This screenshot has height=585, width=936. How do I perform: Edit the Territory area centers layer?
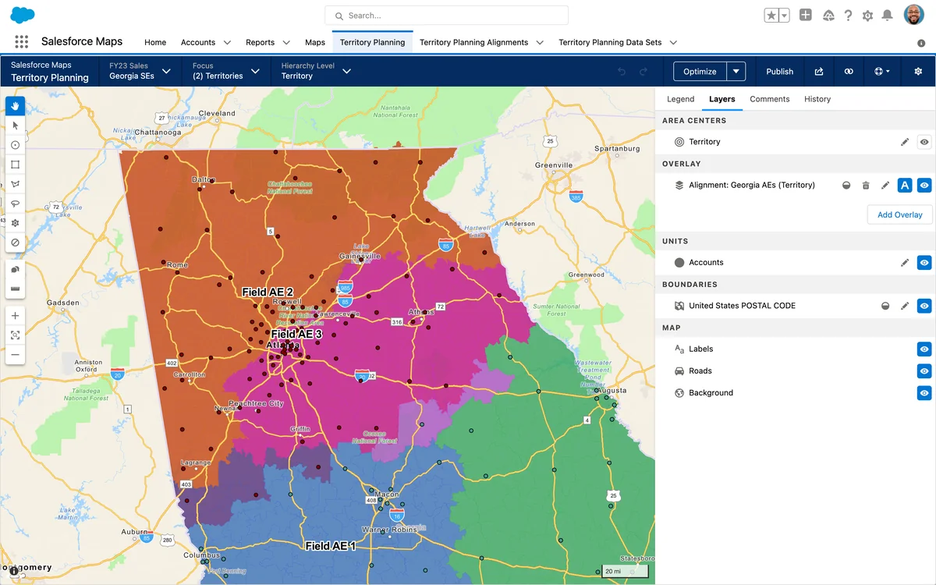coord(905,142)
